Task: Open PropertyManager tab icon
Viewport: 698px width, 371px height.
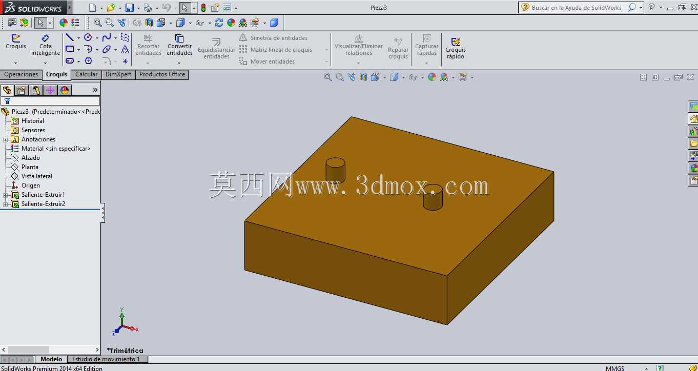Action: pos(22,90)
